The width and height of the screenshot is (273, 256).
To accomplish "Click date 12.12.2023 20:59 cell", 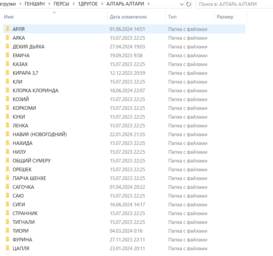I will click(x=127, y=73).
